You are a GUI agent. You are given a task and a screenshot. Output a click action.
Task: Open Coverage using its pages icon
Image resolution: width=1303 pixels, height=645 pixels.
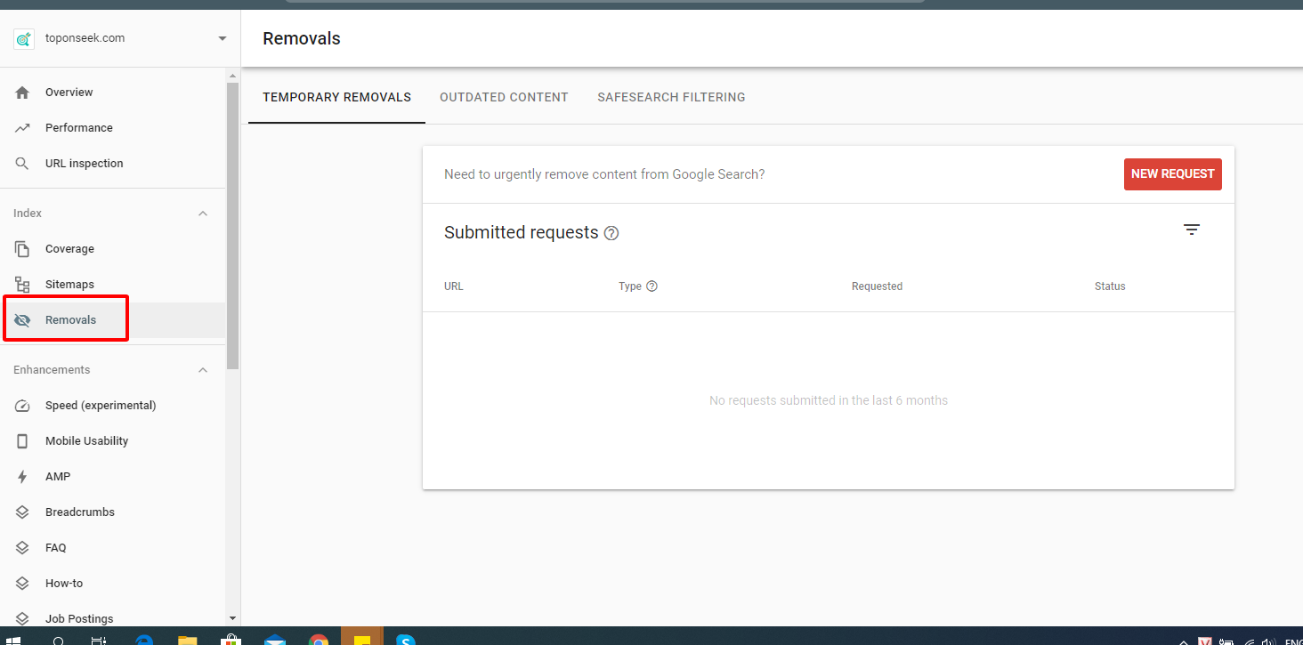[x=22, y=249]
